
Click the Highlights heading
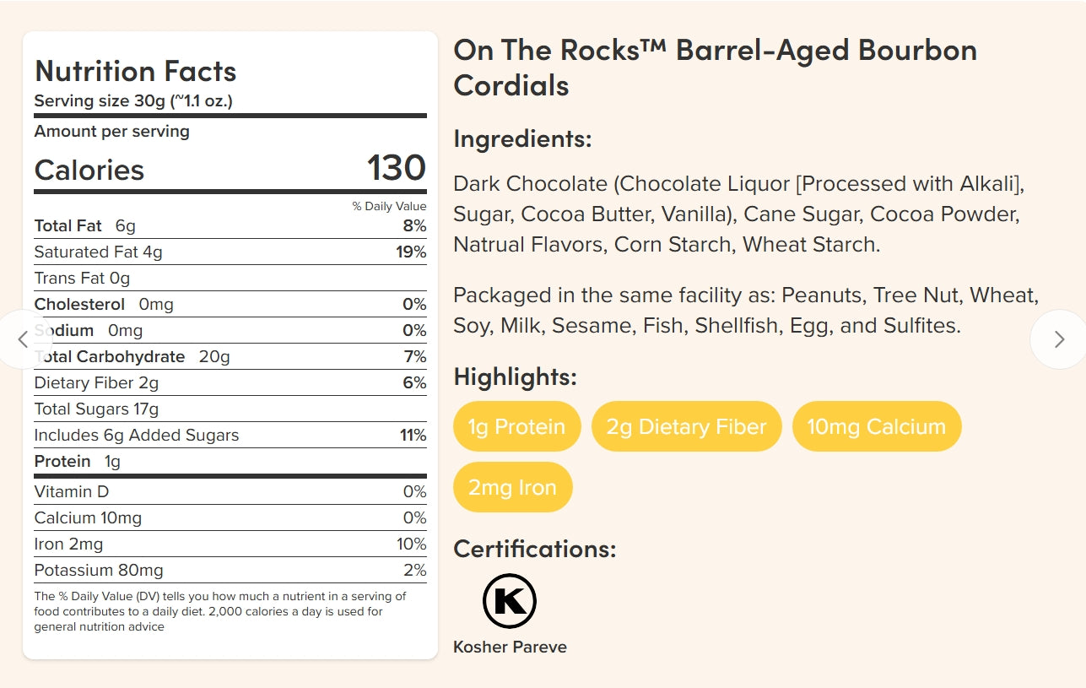(x=515, y=377)
